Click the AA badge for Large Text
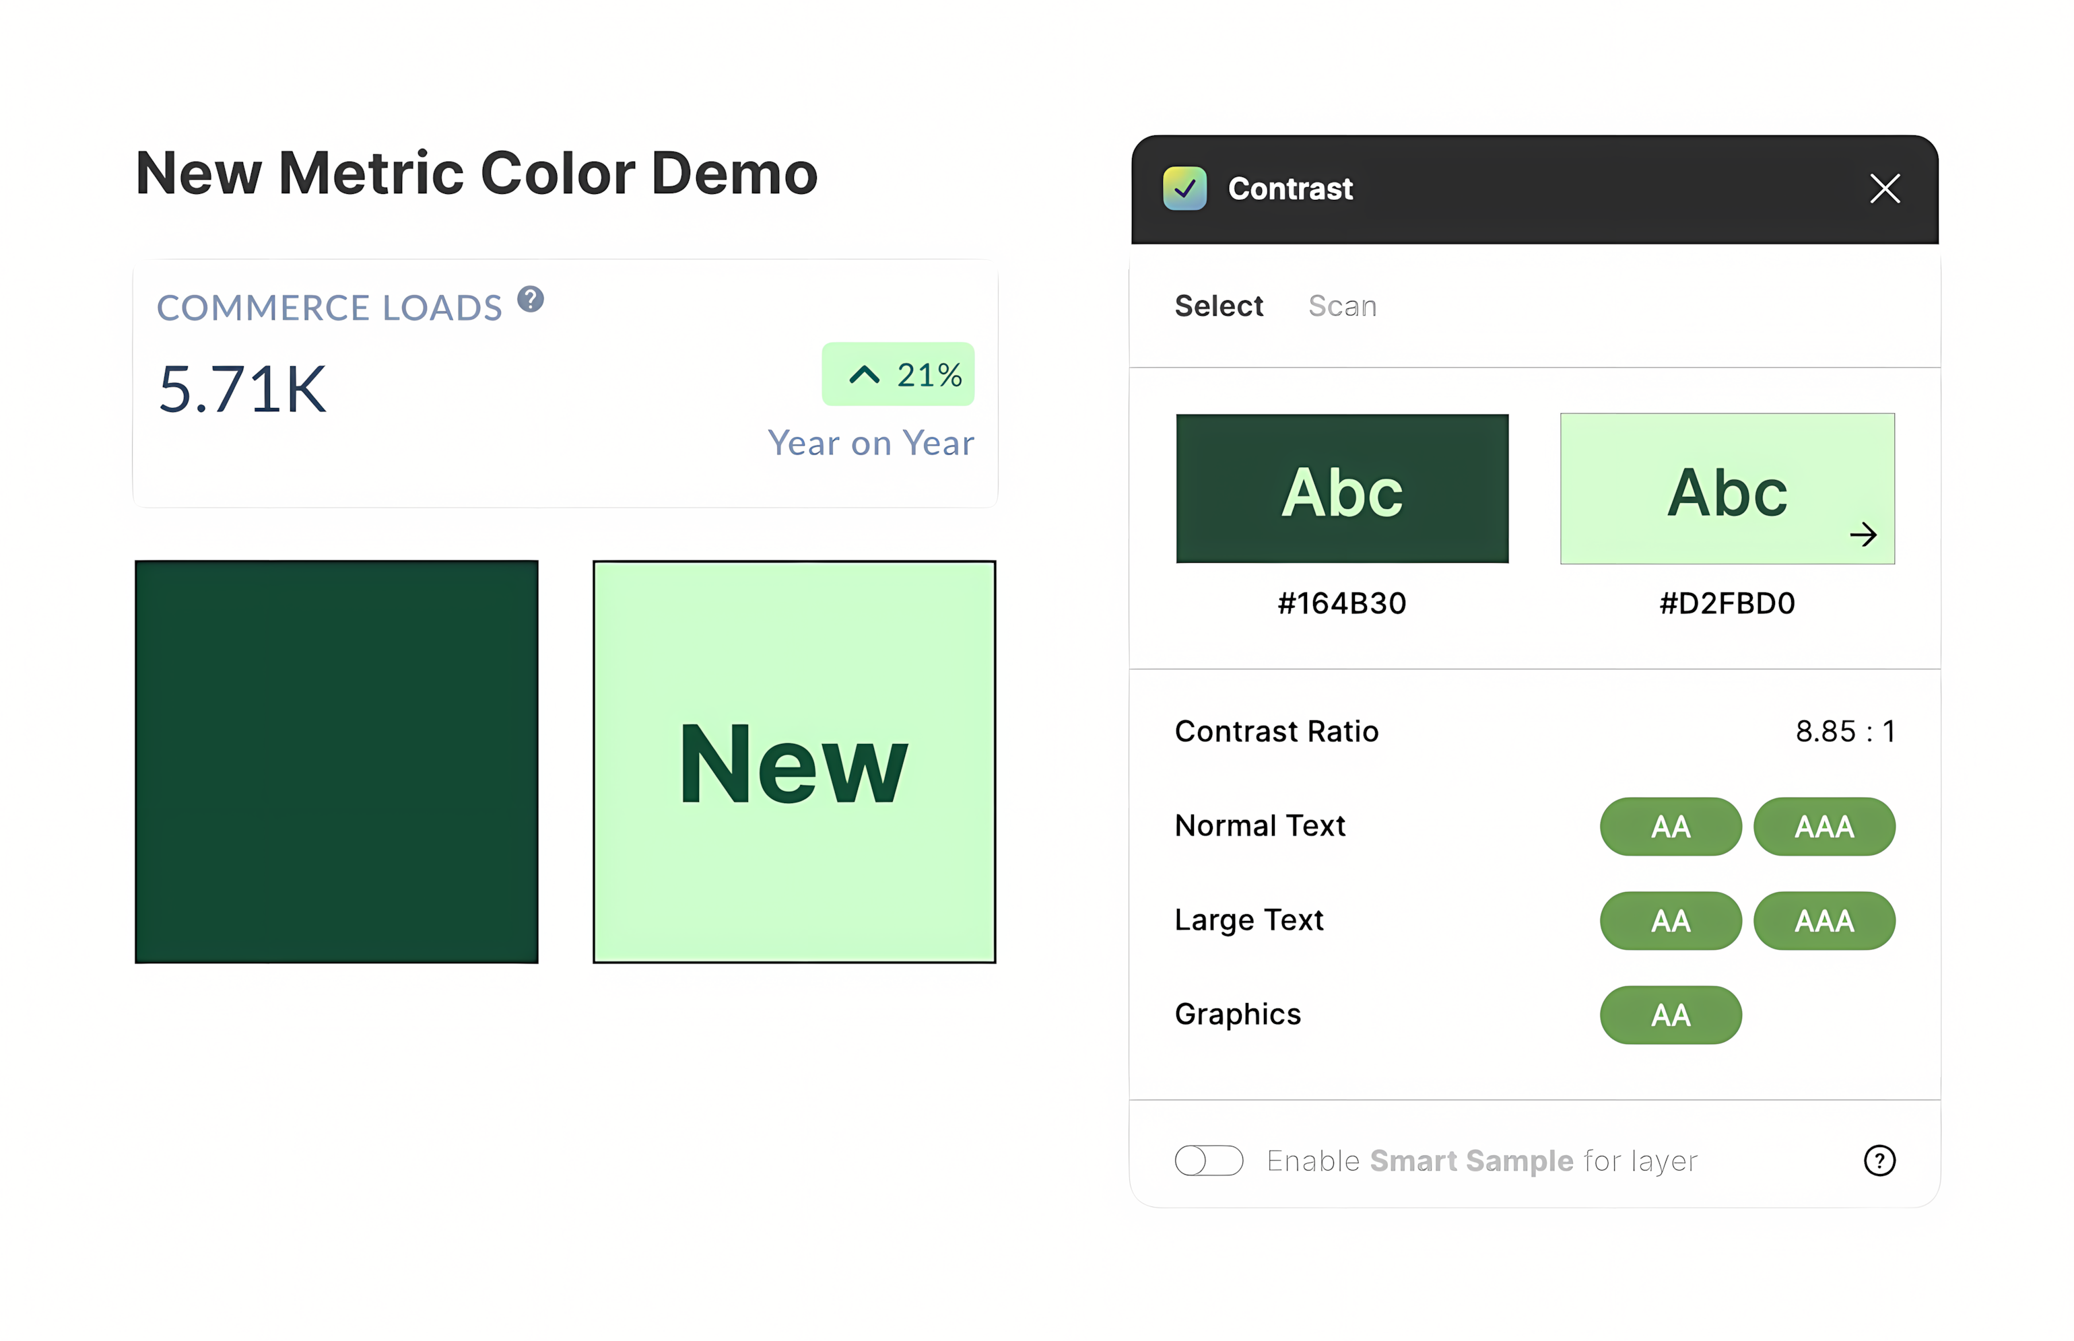 (x=1670, y=920)
